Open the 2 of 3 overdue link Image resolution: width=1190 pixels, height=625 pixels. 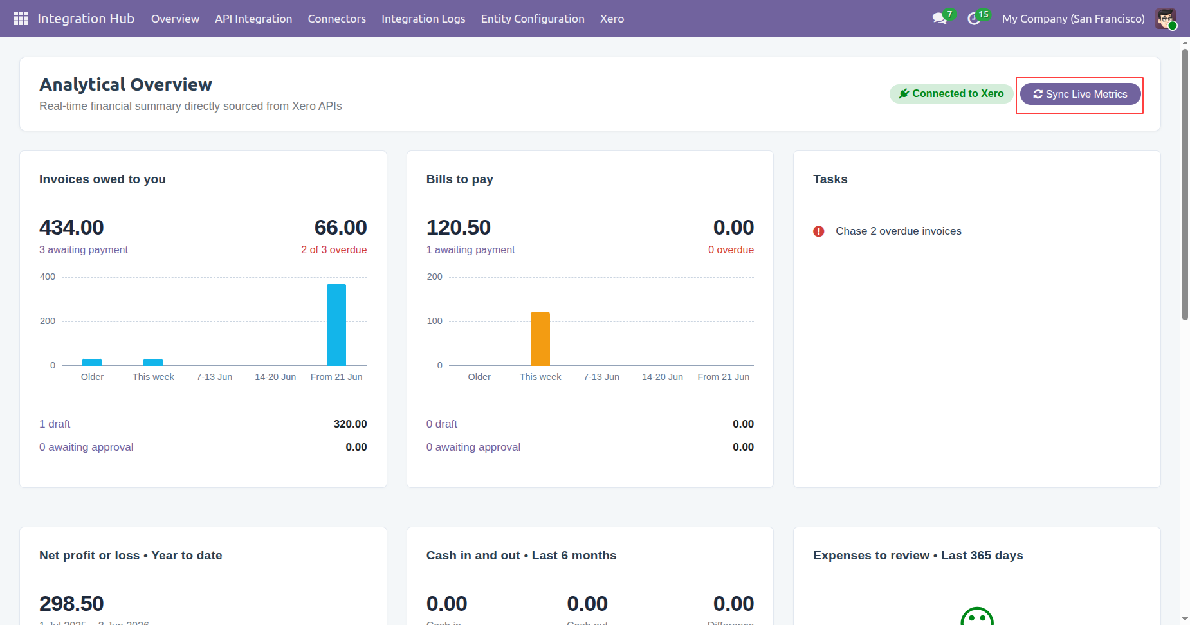[x=334, y=249]
